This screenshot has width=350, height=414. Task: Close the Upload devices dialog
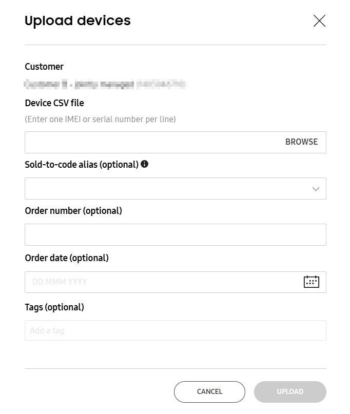click(x=319, y=21)
